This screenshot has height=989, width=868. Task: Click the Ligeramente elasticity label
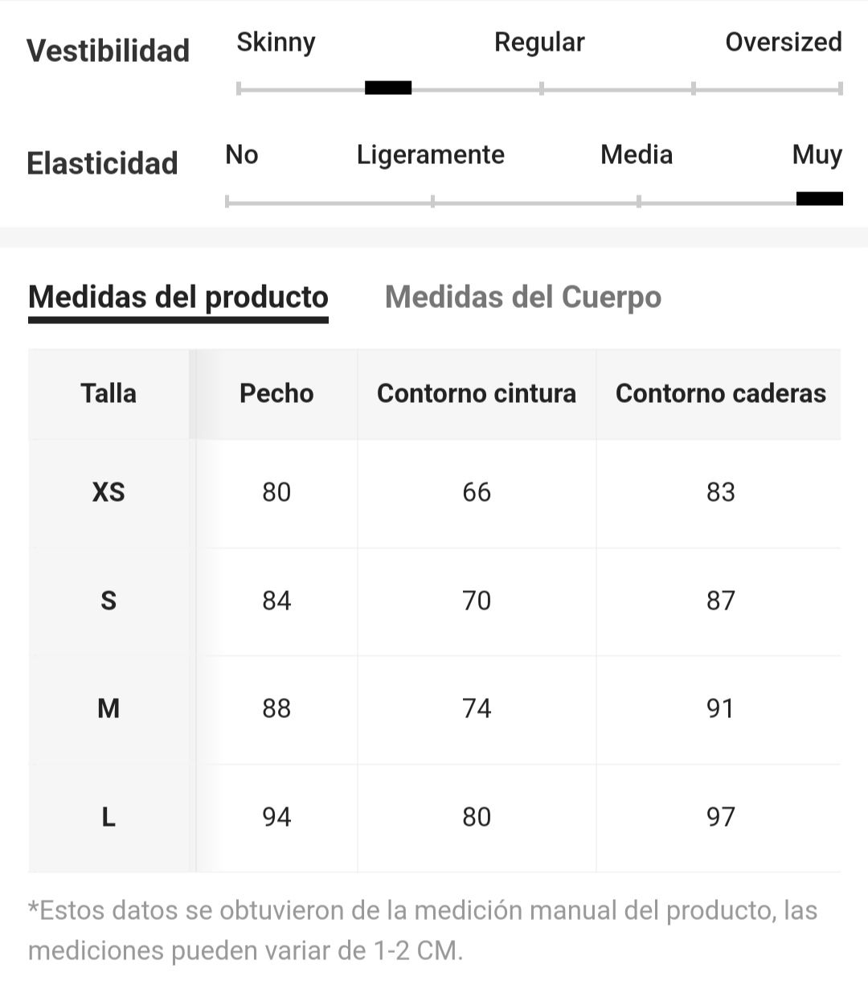point(431,154)
